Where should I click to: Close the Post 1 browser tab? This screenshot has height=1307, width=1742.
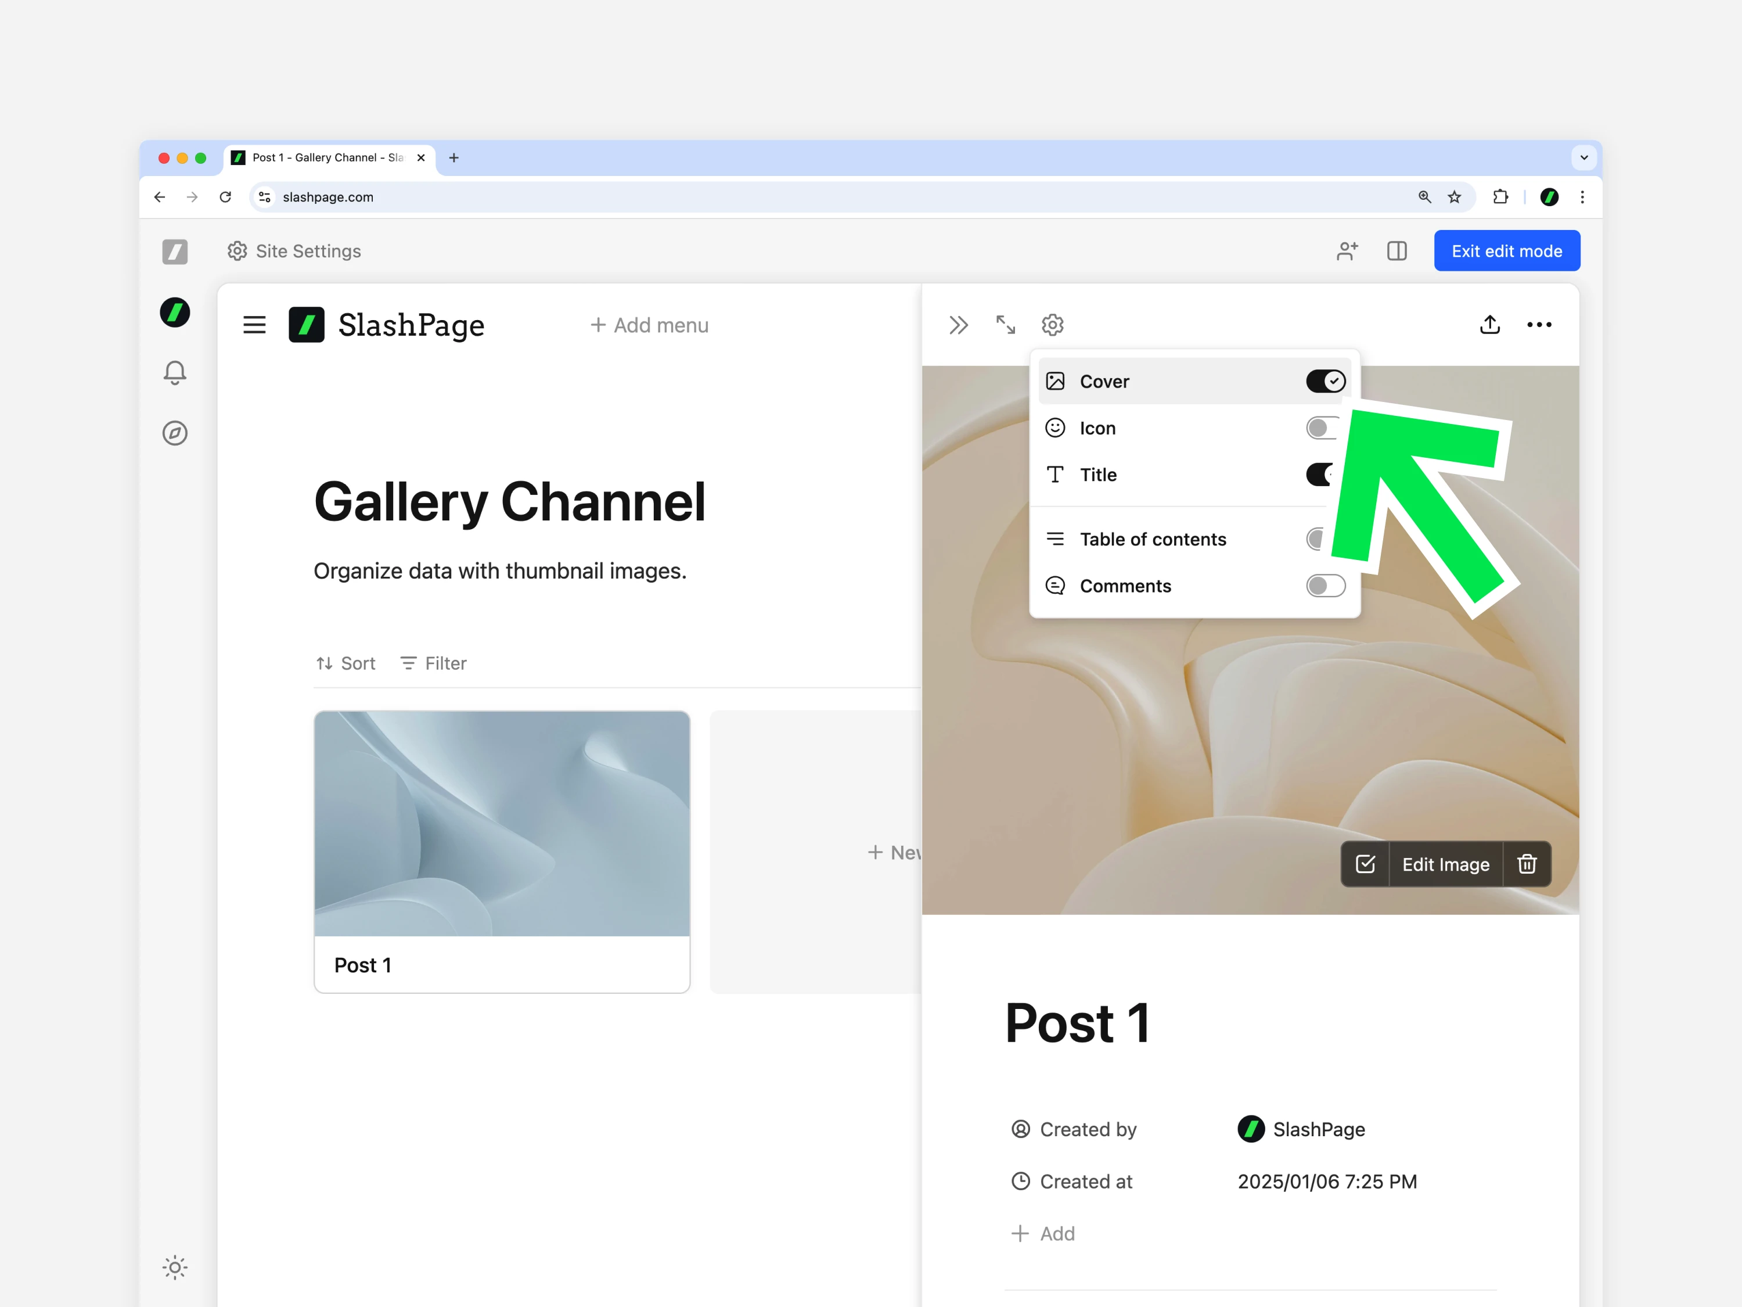pos(420,157)
